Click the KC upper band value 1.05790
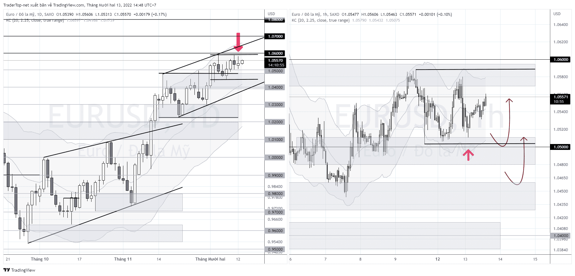This screenshot has width=575, height=276. [x=359, y=20]
